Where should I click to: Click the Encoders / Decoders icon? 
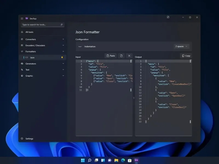[x=22, y=45]
